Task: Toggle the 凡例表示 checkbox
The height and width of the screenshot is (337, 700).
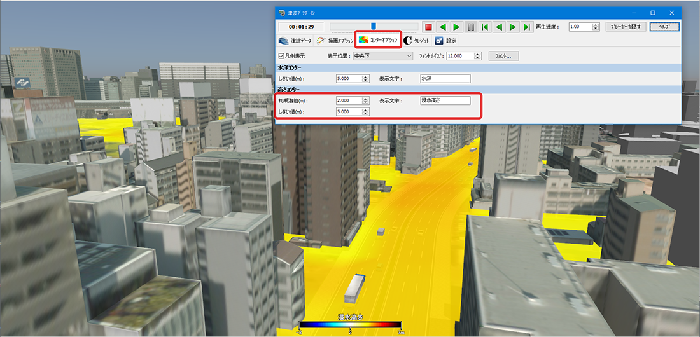Action: [281, 56]
